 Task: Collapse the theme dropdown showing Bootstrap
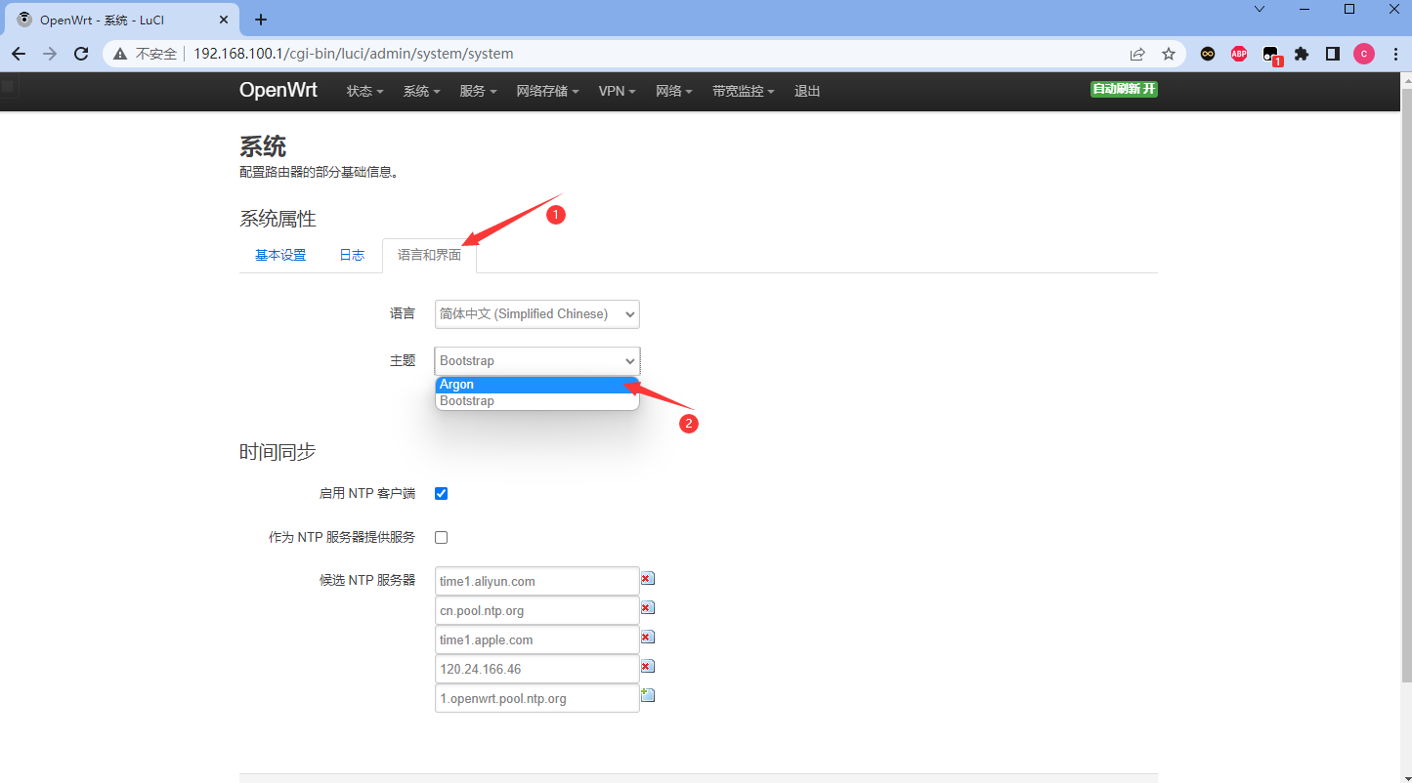pos(537,360)
